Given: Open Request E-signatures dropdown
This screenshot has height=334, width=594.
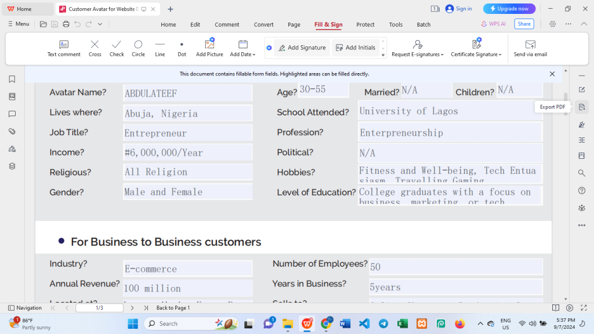Looking at the screenshot, I should point(418,49).
